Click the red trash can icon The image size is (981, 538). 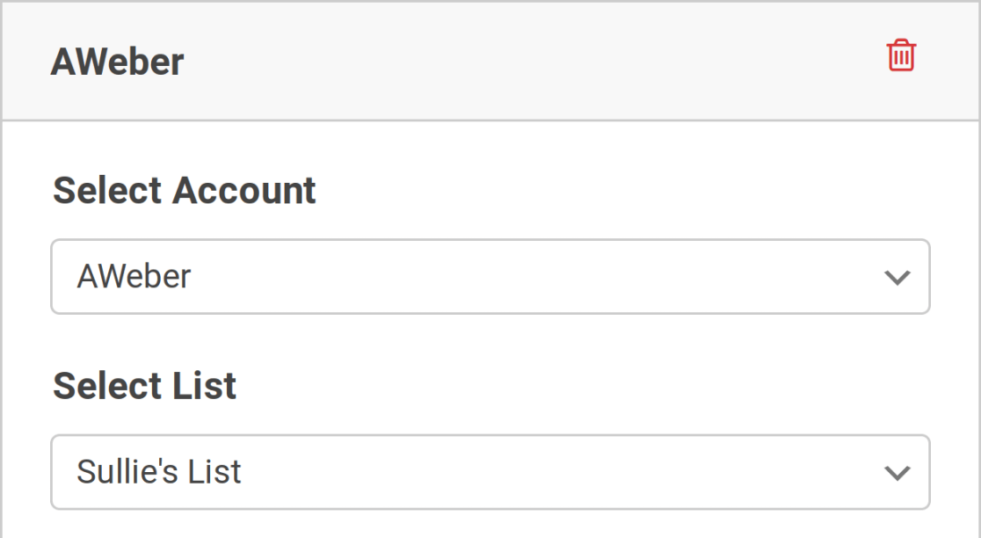pos(901,55)
